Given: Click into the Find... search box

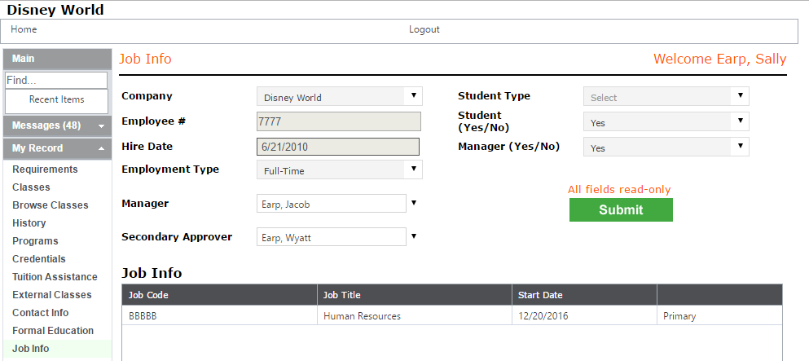Looking at the screenshot, I should pyautogui.click(x=56, y=81).
